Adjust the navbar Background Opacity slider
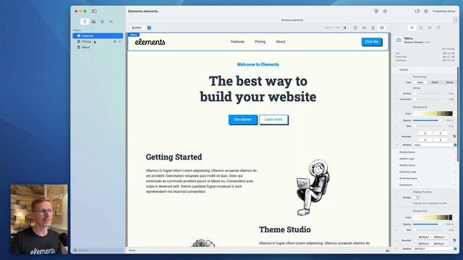This screenshot has width=463, height=260. tap(428, 121)
